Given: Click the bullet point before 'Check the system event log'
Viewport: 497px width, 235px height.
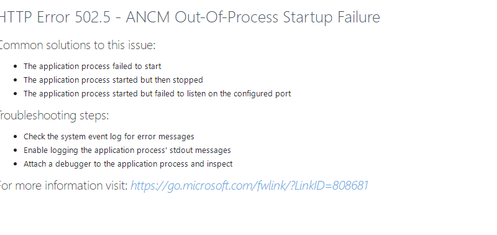Looking at the screenshot, I should click(x=16, y=137).
